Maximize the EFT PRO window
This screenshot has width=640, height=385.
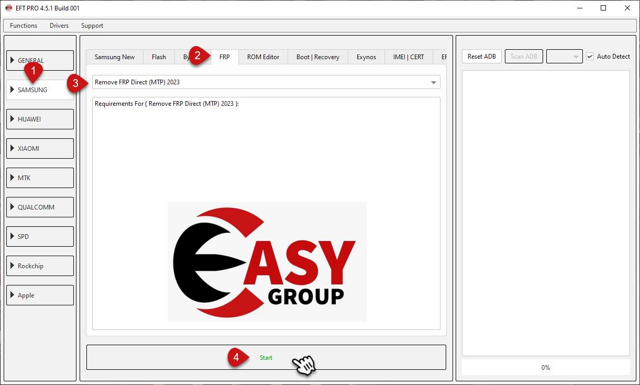tap(603, 8)
